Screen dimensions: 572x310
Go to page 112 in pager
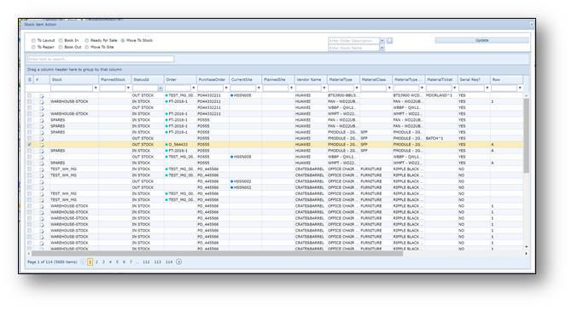146,262
